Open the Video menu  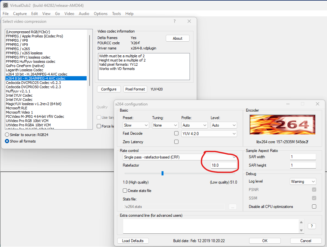tap(69, 14)
